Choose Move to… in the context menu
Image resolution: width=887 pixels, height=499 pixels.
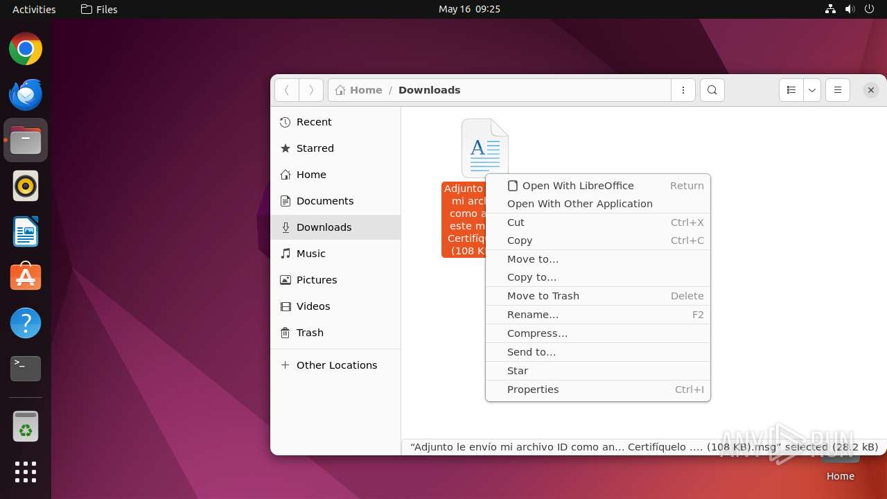pyautogui.click(x=598, y=259)
